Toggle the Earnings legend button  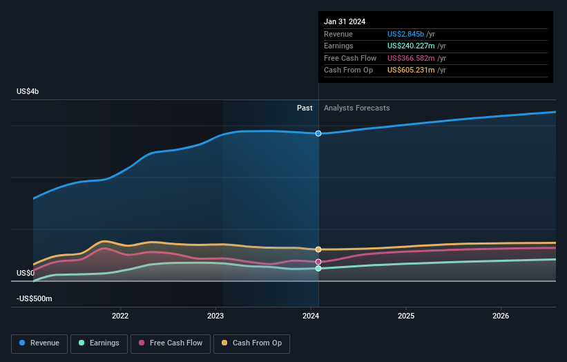(x=99, y=343)
